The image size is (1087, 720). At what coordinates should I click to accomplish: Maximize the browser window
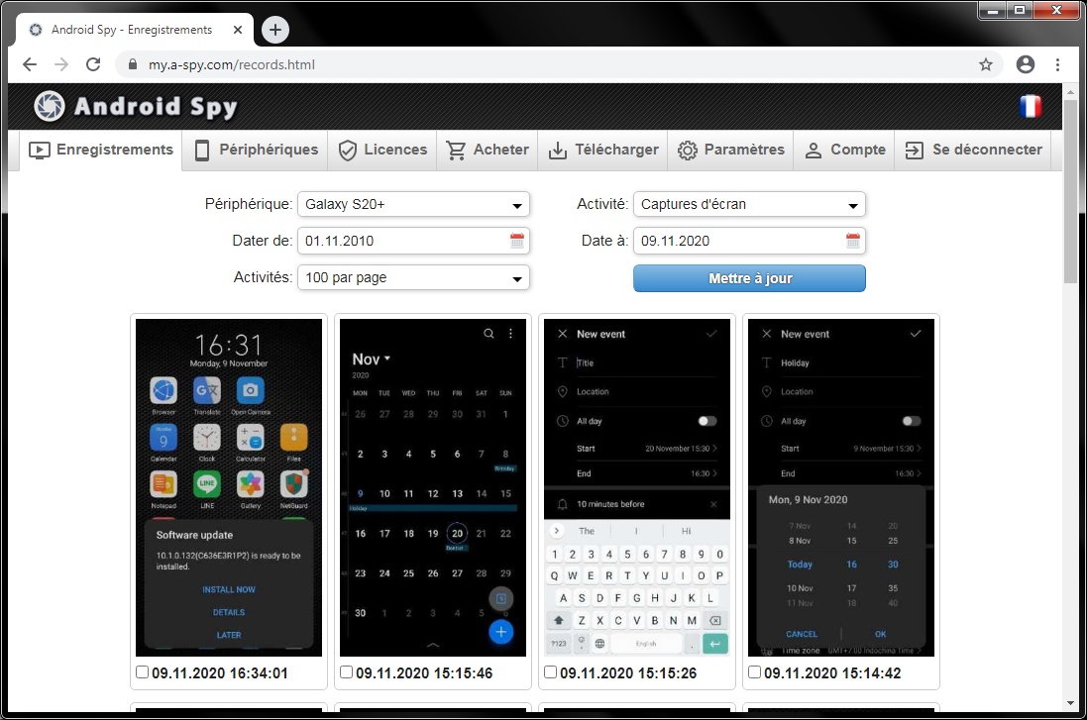coord(1019,10)
